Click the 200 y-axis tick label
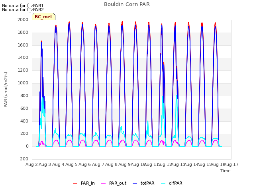255x191 pixels. [24, 134]
